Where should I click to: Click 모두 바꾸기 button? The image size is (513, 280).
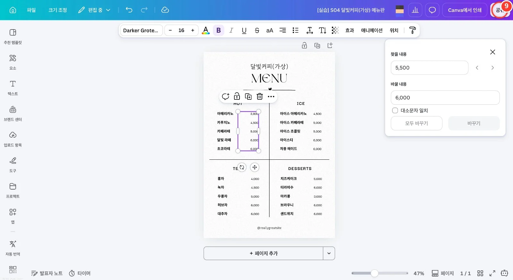pyautogui.click(x=416, y=123)
